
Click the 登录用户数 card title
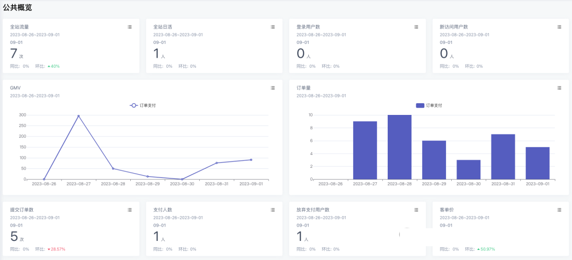pos(308,27)
